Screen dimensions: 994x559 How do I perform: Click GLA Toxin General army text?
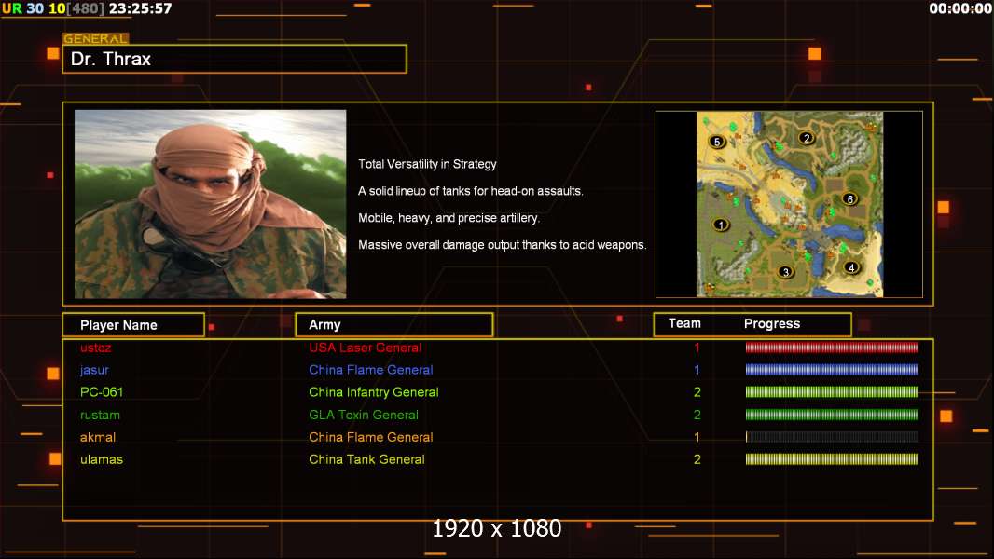(x=364, y=415)
